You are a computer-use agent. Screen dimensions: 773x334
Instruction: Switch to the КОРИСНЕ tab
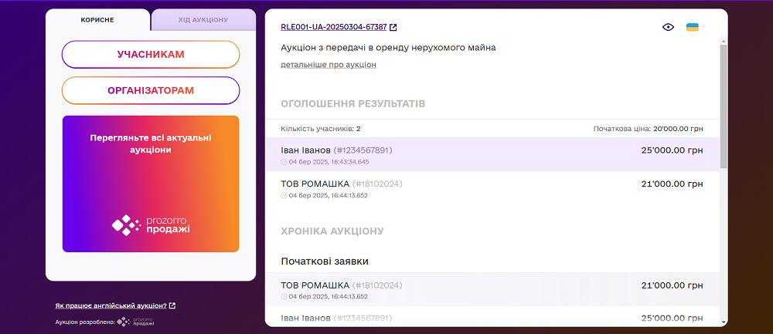[97, 19]
